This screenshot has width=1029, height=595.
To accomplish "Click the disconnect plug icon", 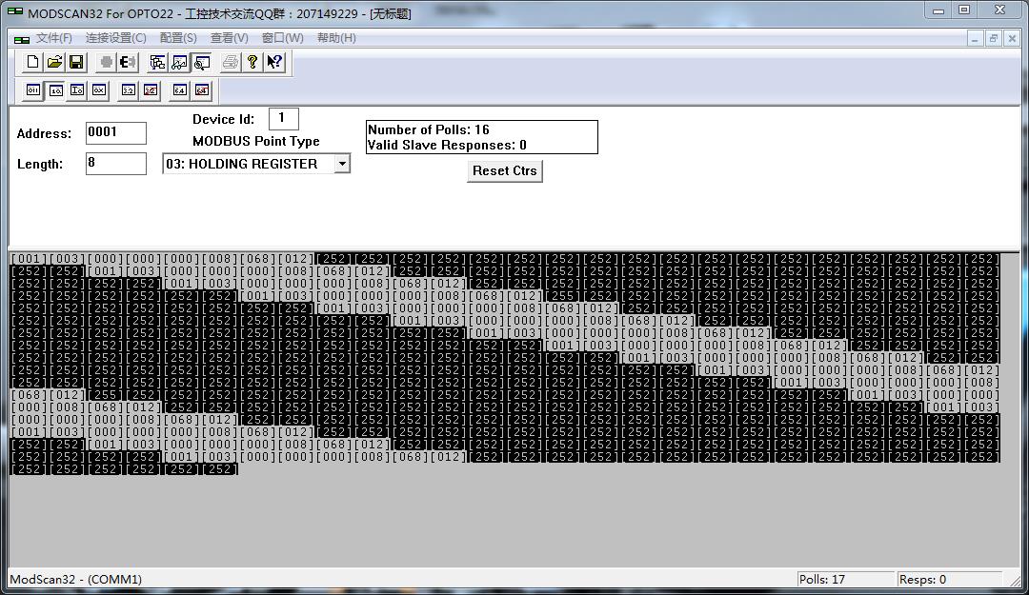I will pos(128,63).
